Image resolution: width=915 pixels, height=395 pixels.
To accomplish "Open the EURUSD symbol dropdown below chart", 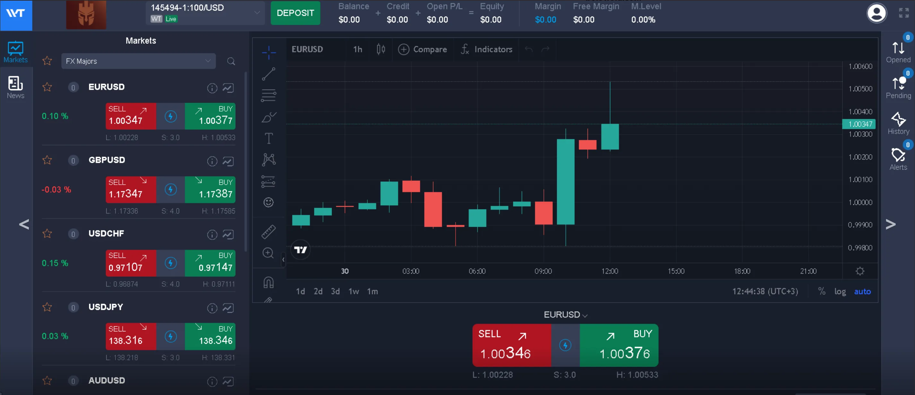I will (x=565, y=315).
